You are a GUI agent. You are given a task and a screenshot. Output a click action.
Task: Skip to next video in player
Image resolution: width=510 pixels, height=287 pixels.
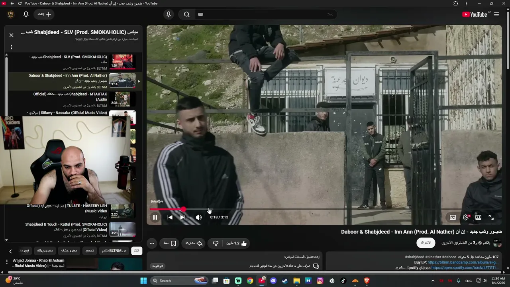point(182,217)
